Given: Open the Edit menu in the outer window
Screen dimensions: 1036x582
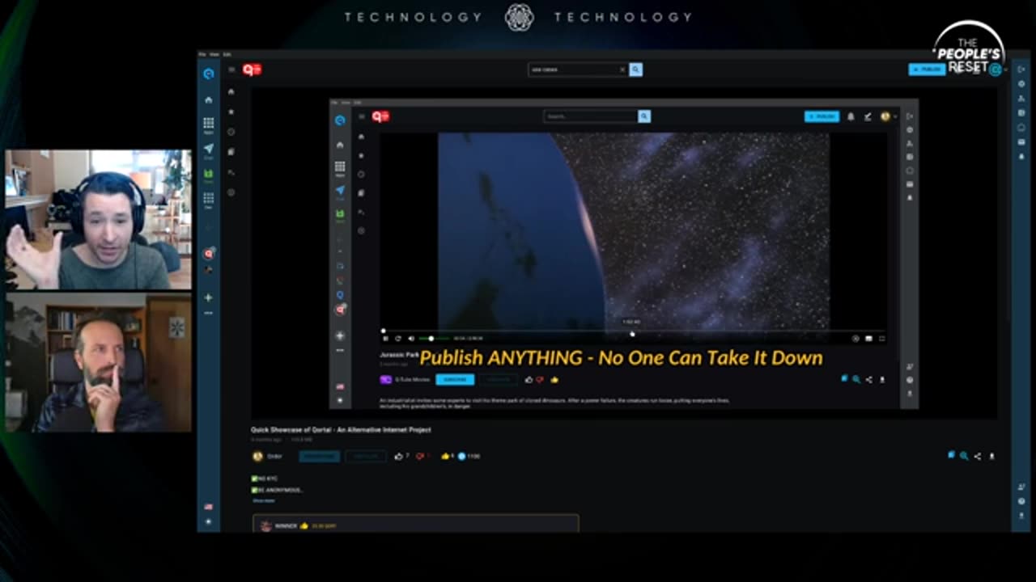Looking at the screenshot, I should (227, 54).
